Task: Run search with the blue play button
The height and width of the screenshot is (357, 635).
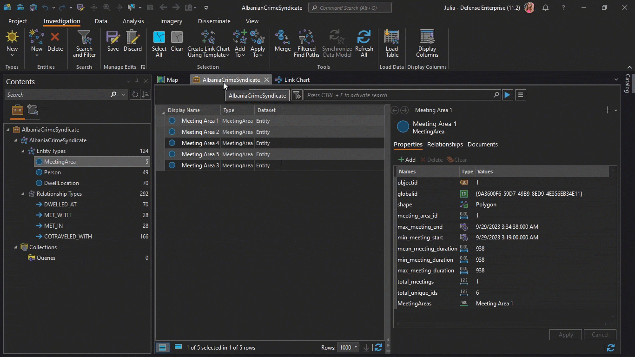Action: click(x=507, y=95)
